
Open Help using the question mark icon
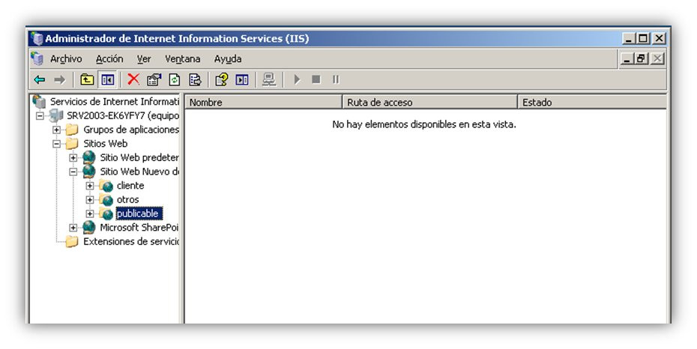pos(221,80)
